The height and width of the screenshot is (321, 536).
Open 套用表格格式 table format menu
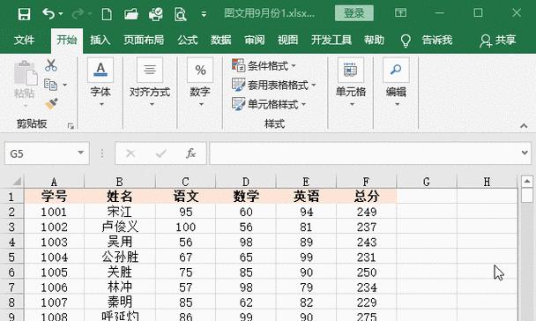click(274, 85)
